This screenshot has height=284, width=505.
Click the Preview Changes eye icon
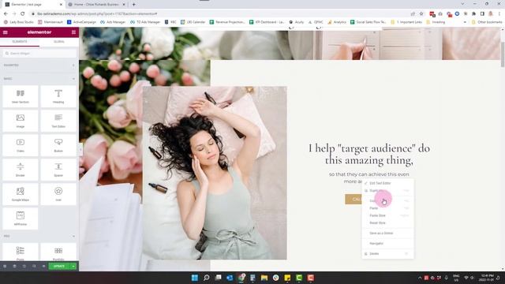pyautogui.click(x=43, y=267)
